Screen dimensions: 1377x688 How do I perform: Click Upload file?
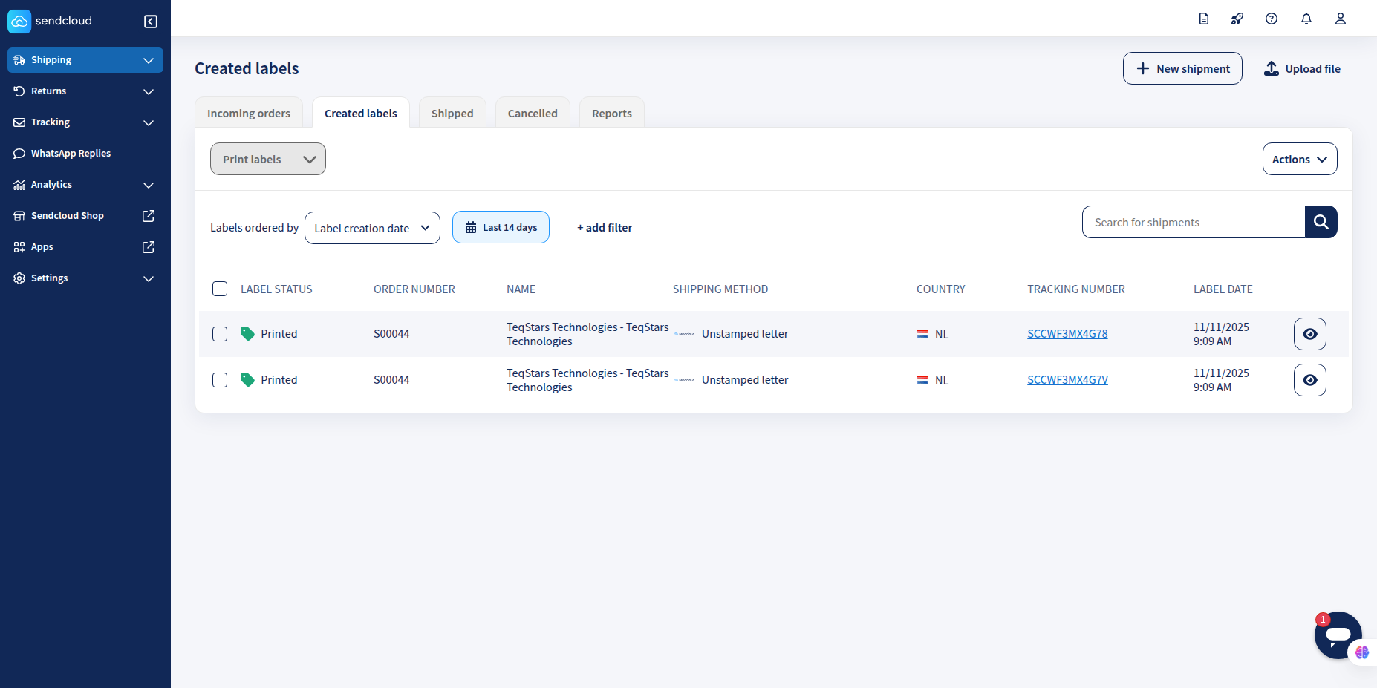(x=1302, y=68)
